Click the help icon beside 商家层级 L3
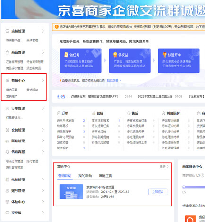Image resolution: width=205 pixels, height=222 pixels. tap(202, 175)
